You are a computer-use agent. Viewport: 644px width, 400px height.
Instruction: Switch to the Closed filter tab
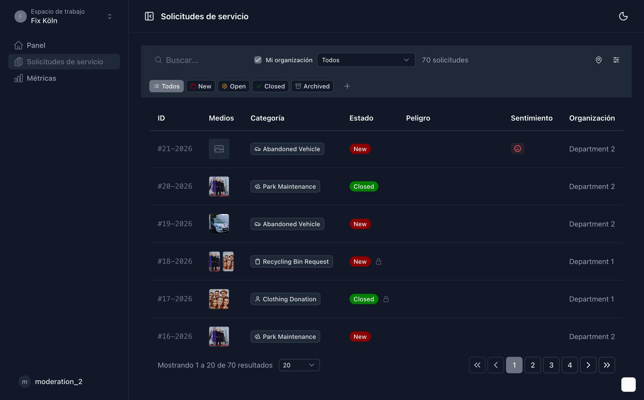tap(270, 86)
